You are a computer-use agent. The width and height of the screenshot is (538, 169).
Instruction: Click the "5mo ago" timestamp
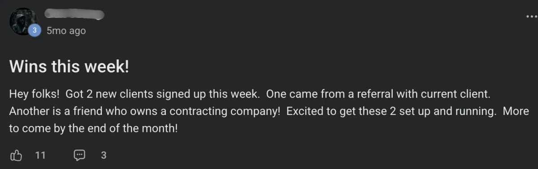click(x=66, y=31)
